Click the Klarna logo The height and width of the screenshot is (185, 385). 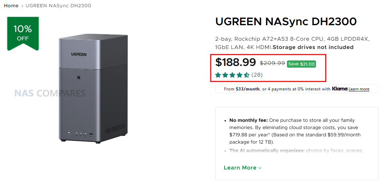click(x=339, y=89)
